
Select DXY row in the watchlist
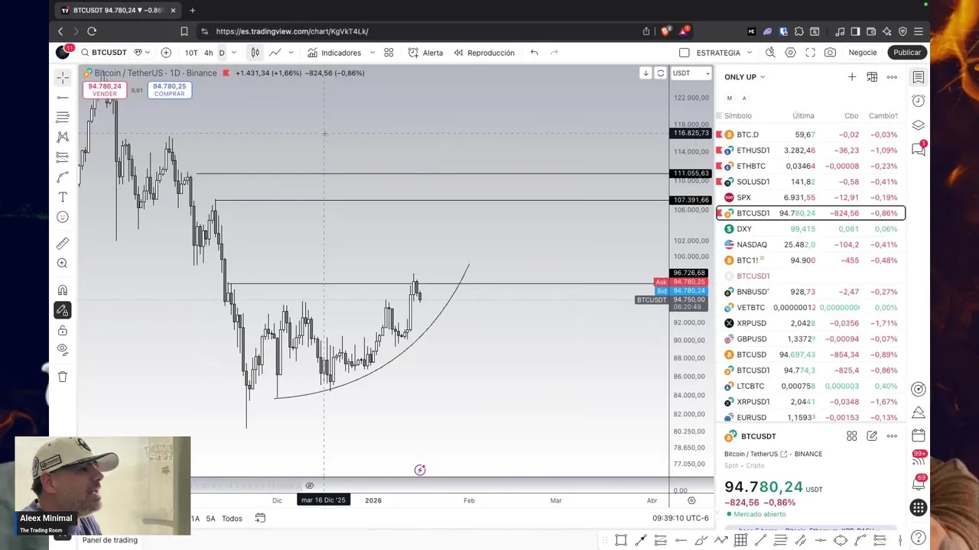[x=811, y=229]
